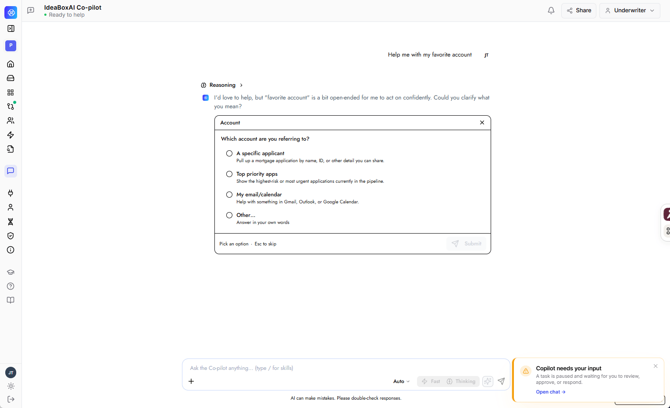
Task: Click the IdeaBoxAI logo icon
Action: coord(11,12)
